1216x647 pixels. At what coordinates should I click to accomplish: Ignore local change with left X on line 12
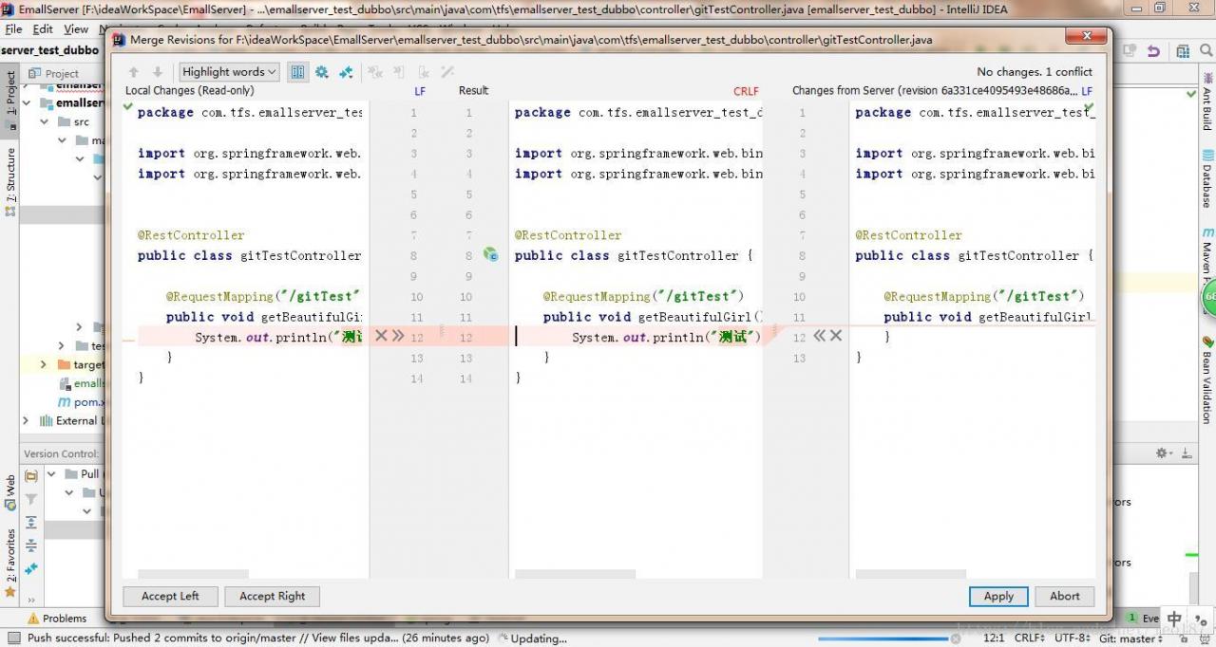pyautogui.click(x=381, y=336)
